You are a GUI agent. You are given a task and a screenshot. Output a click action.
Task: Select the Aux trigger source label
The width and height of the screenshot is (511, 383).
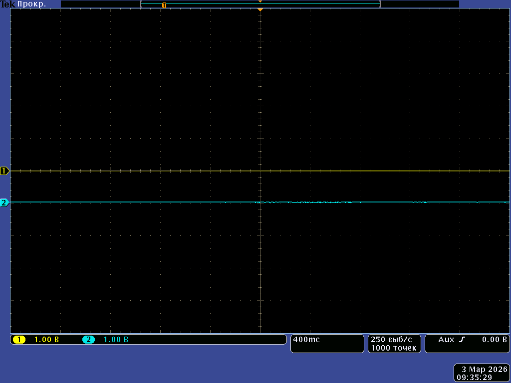[446, 340]
